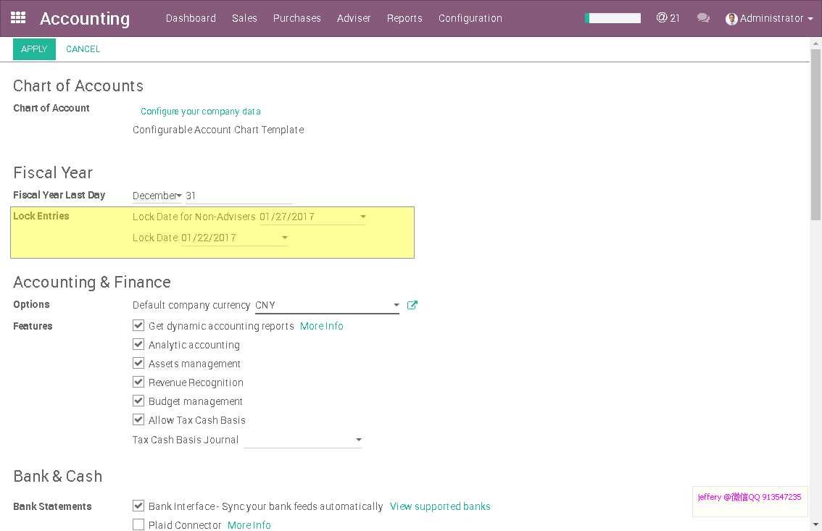Image resolution: width=822 pixels, height=531 pixels.
Task: Open More Info link for dynamic accounting reports
Action: pyautogui.click(x=321, y=326)
